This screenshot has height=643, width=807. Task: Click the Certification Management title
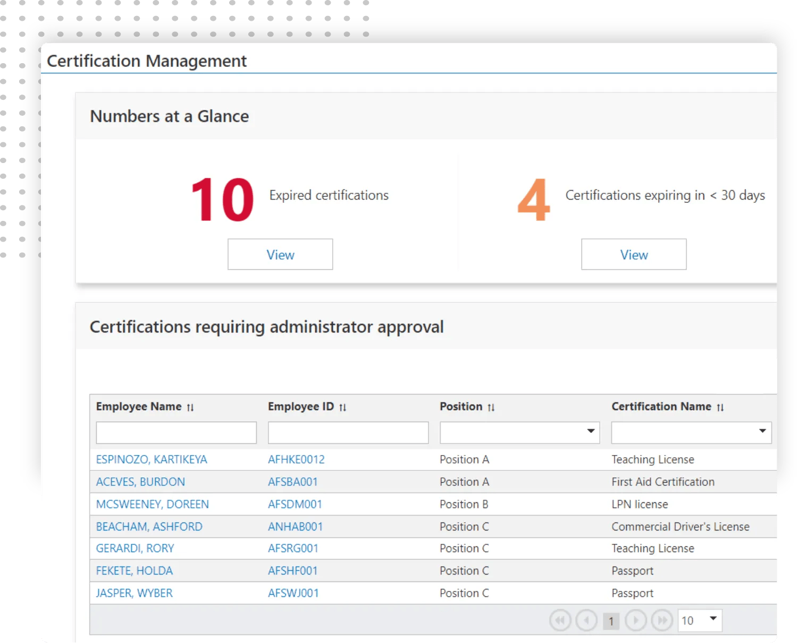(147, 61)
